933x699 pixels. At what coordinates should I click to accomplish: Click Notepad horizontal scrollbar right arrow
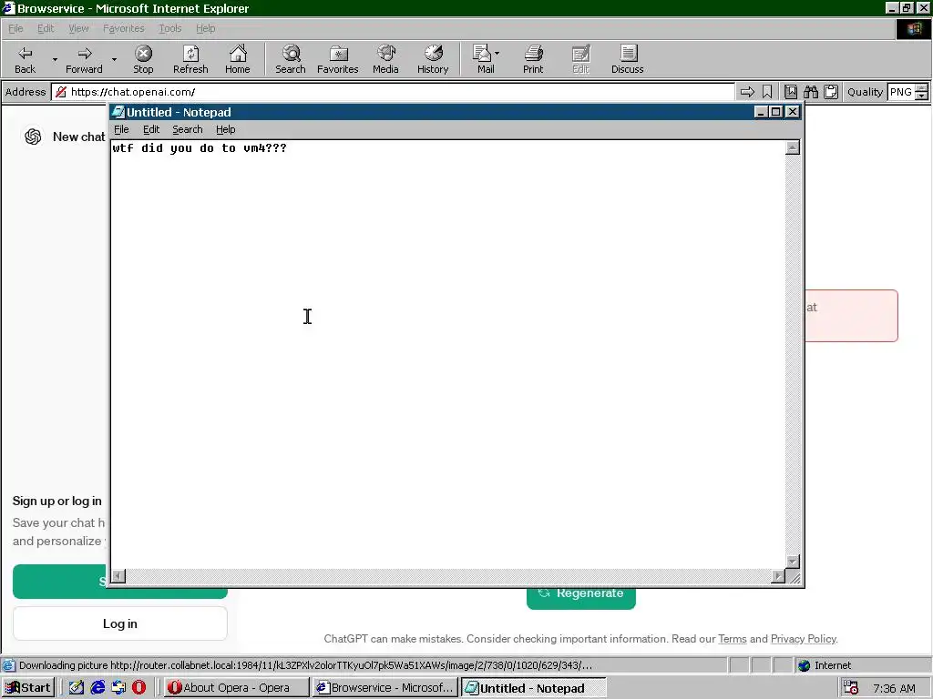778,576
